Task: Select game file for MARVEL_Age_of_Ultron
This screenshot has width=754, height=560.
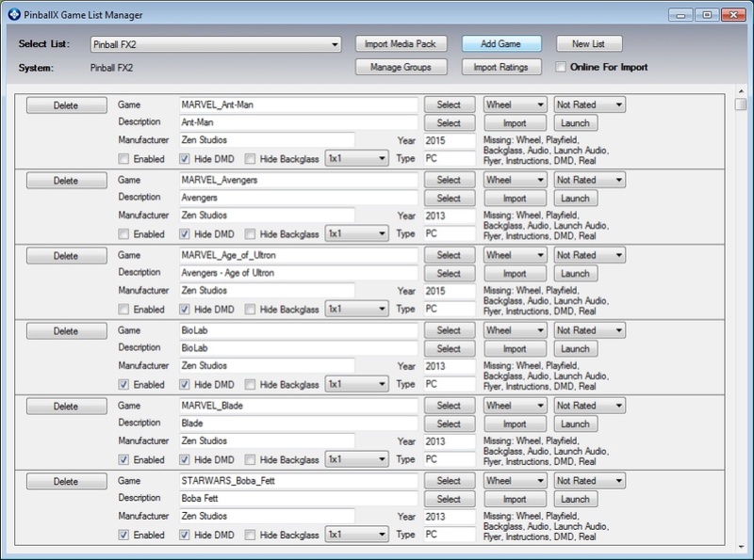Action: (450, 255)
